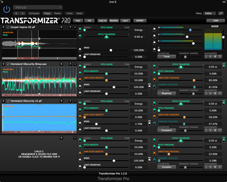Remove Homeland Obscurity Birwa.wav with the X icon
227x182 pixels.
click(x=3, y=64)
